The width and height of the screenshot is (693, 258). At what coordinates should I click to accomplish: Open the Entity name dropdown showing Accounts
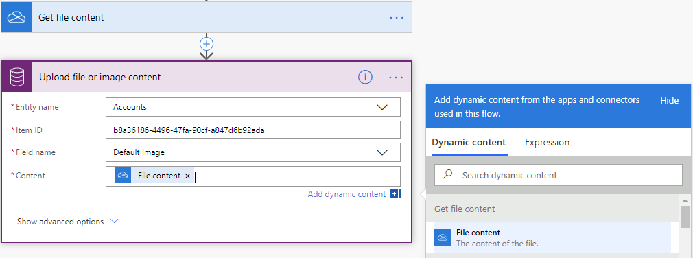click(252, 107)
